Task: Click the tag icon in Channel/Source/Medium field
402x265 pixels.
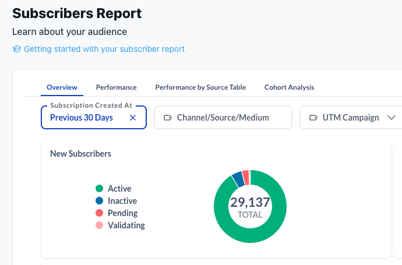Action: (168, 118)
